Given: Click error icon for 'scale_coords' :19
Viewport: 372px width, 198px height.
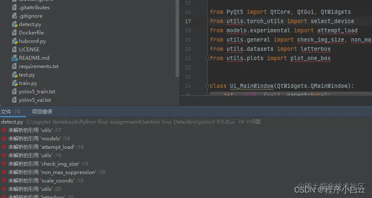Looking at the screenshot, I should pos(3,181).
